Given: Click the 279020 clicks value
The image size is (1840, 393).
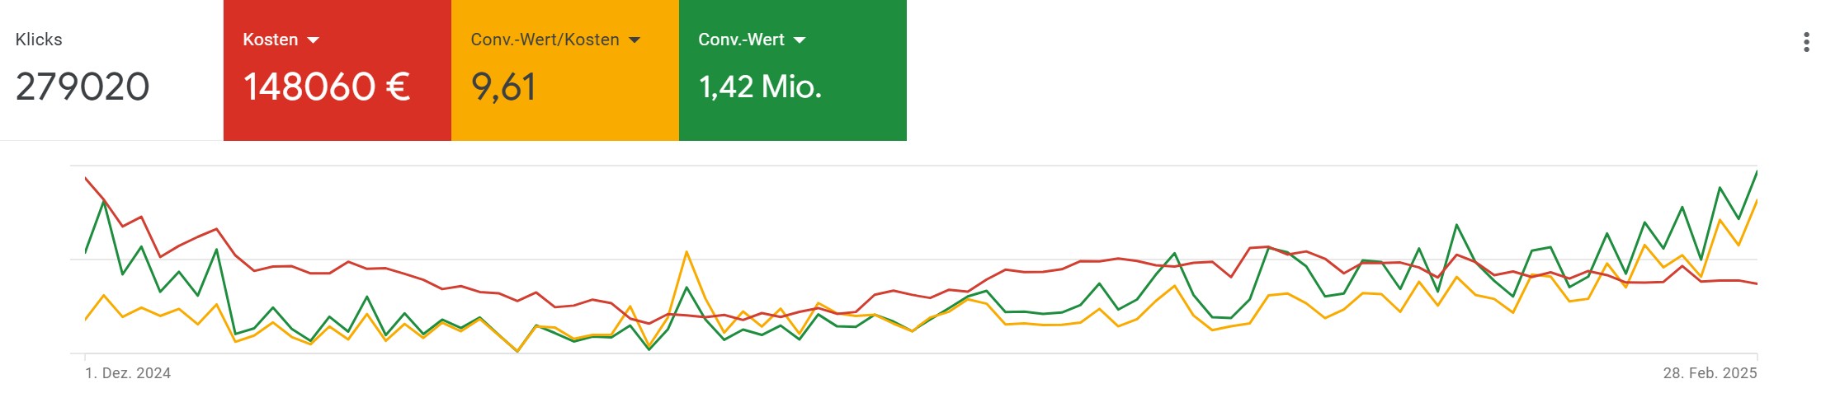Looking at the screenshot, I should coord(83,87).
